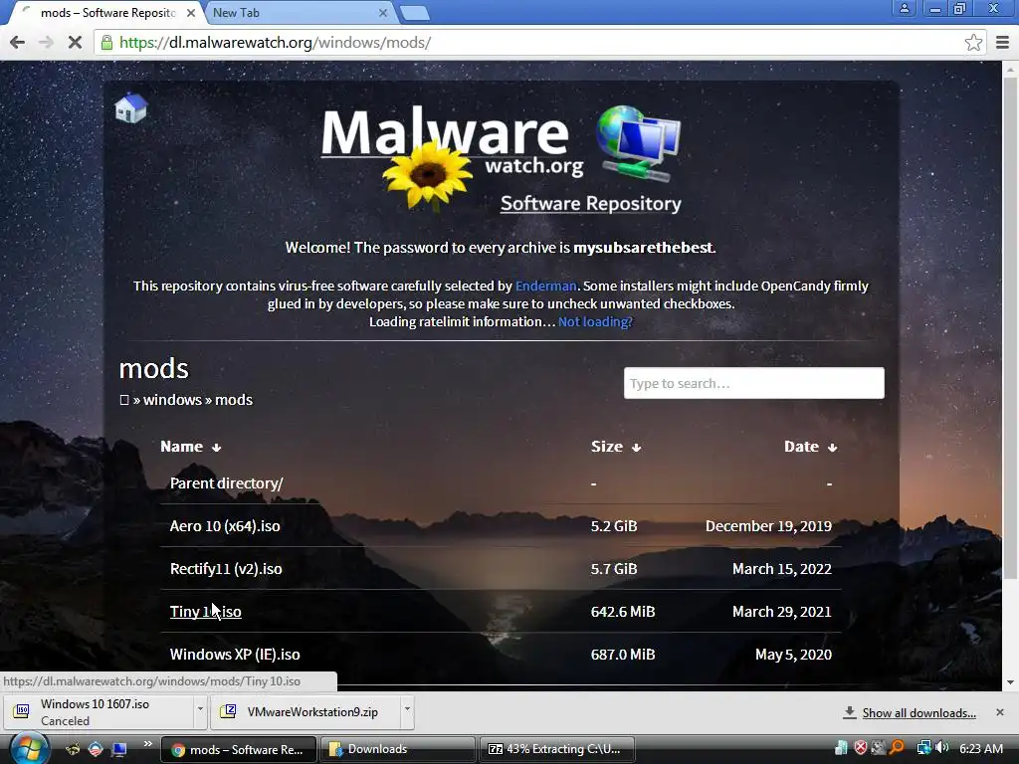
Task: Go to windows breadcrumb
Action: (x=172, y=400)
